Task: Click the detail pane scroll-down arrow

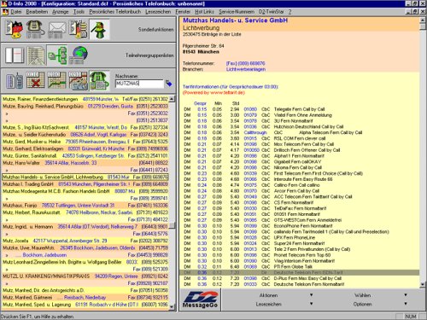Action: [422, 284]
